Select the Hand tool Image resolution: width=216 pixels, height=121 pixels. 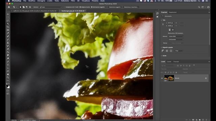click(x=8, y=74)
